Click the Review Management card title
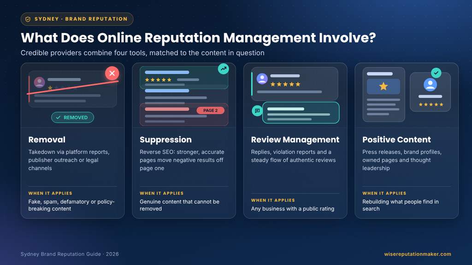 (295, 140)
